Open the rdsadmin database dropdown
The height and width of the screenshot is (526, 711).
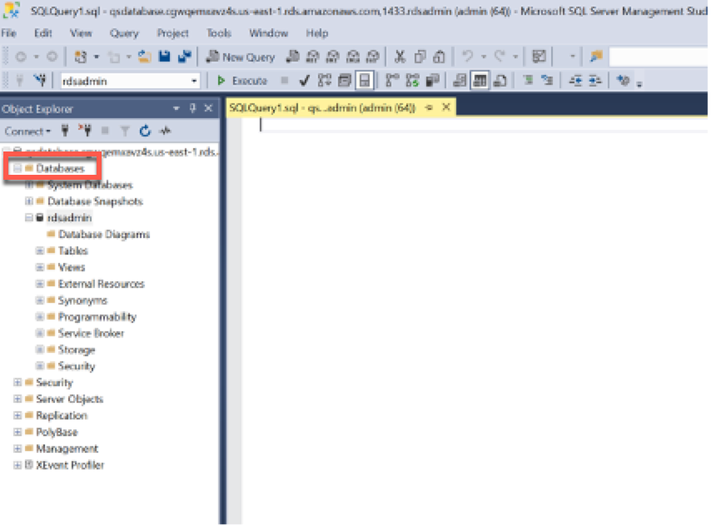195,81
